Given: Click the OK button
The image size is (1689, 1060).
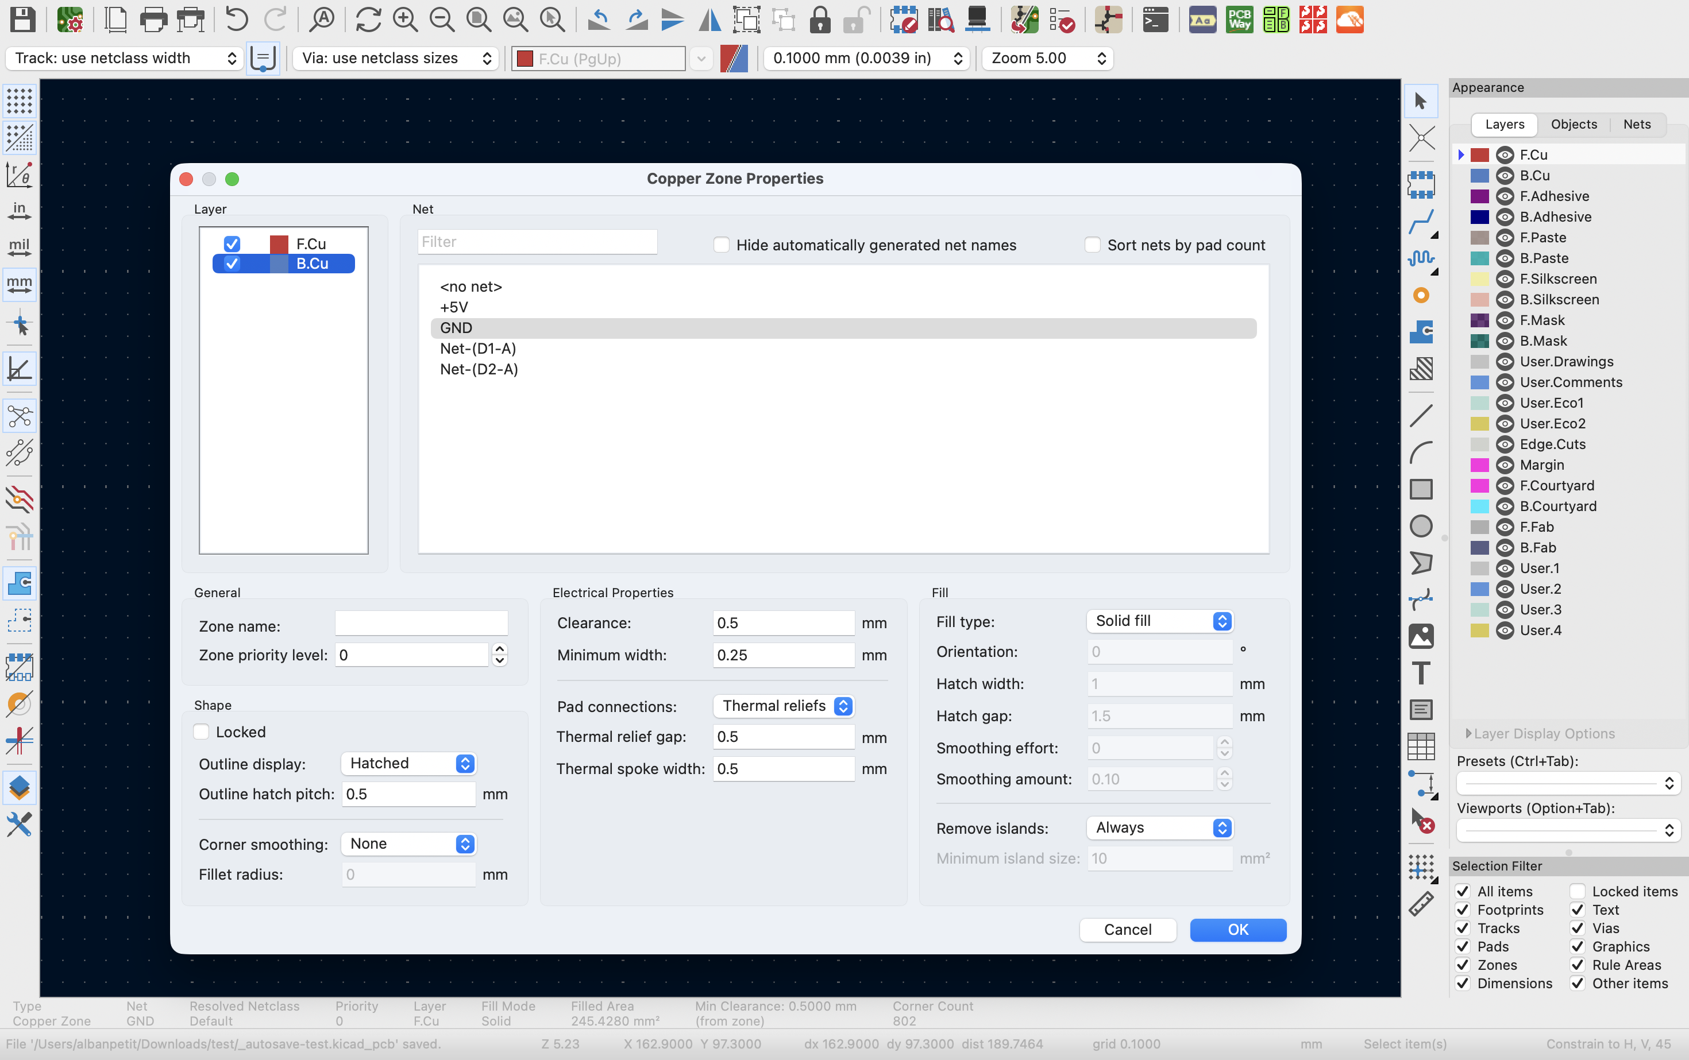Looking at the screenshot, I should [x=1237, y=930].
